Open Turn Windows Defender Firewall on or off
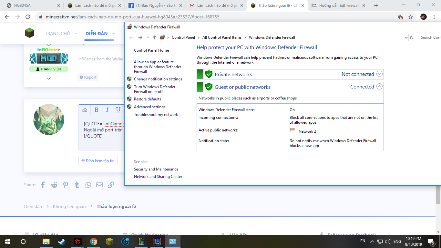 click(155, 89)
